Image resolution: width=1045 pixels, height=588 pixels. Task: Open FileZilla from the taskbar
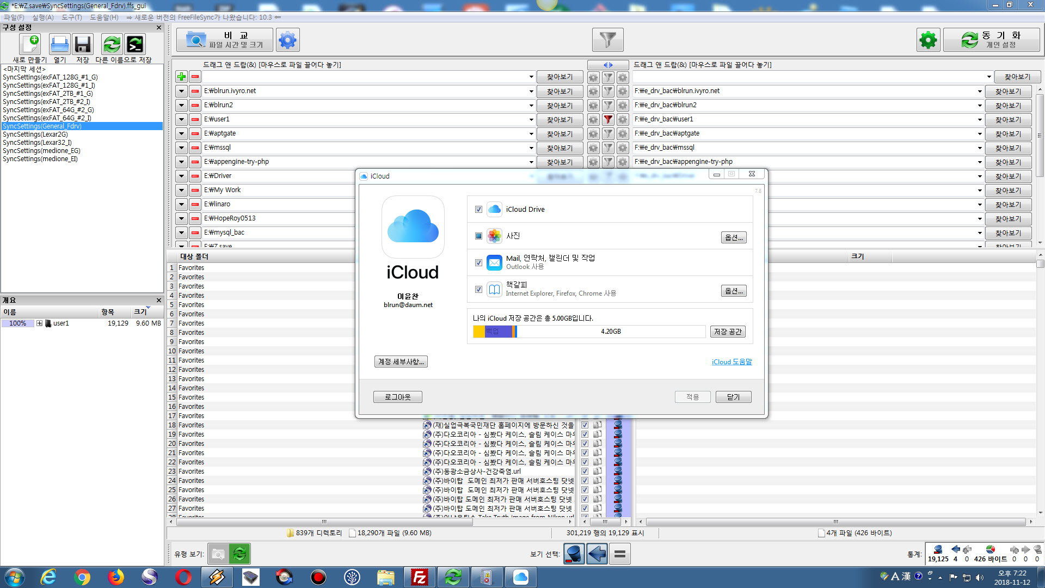click(x=420, y=577)
